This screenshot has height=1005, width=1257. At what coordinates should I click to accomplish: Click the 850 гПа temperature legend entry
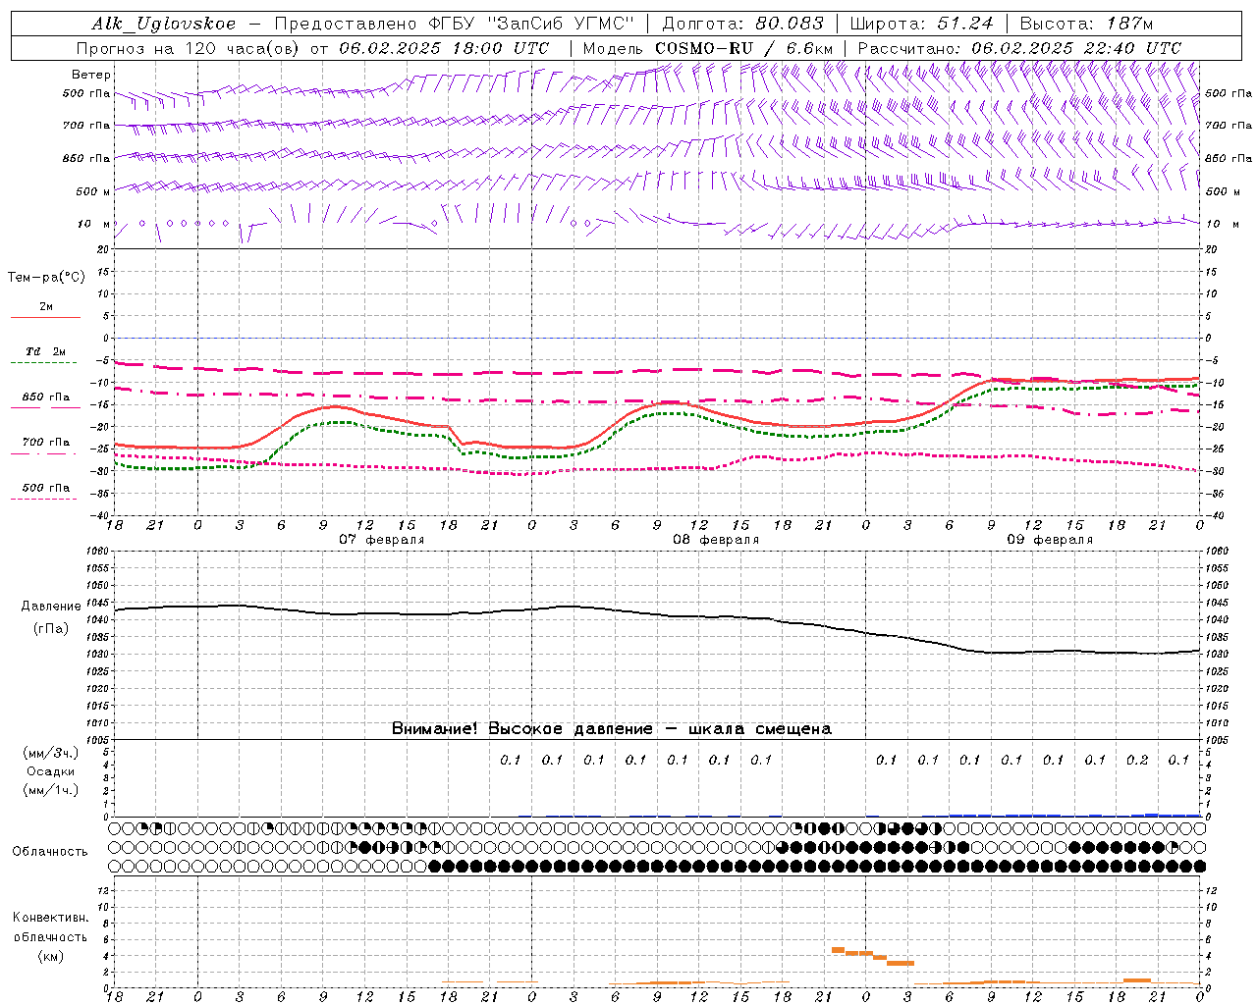46,397
